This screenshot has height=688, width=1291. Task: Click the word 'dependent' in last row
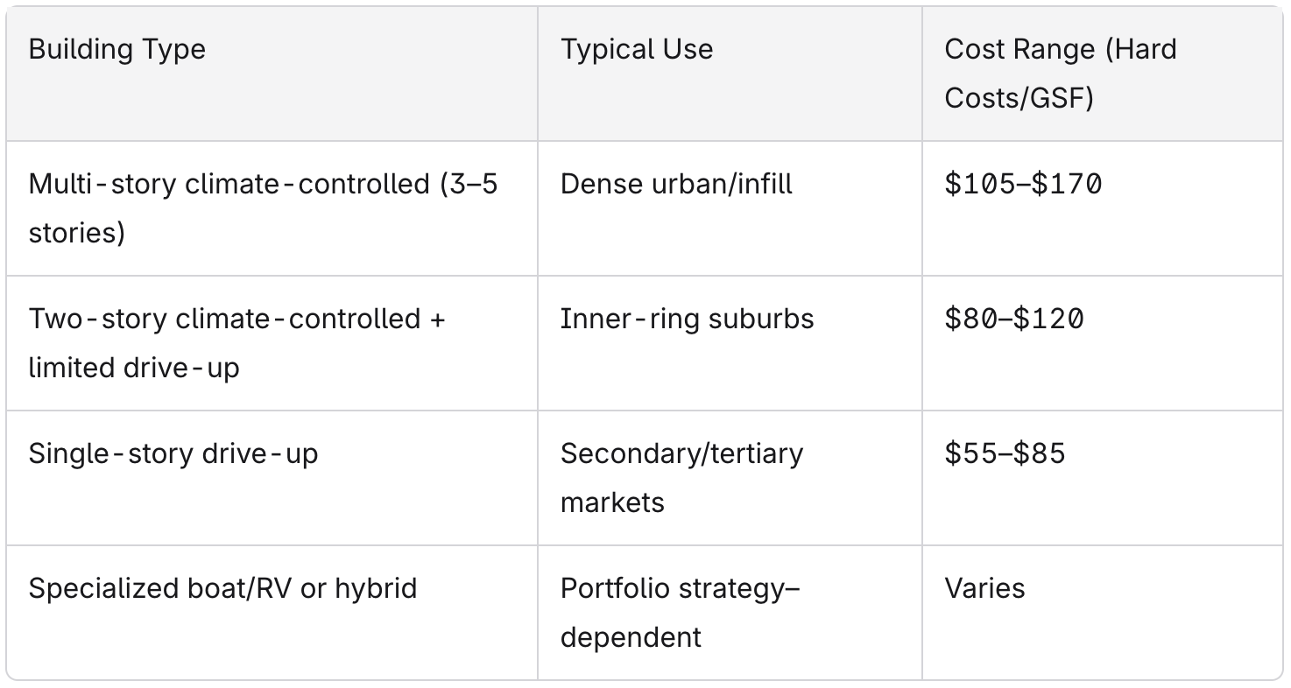tap(631, 638)
